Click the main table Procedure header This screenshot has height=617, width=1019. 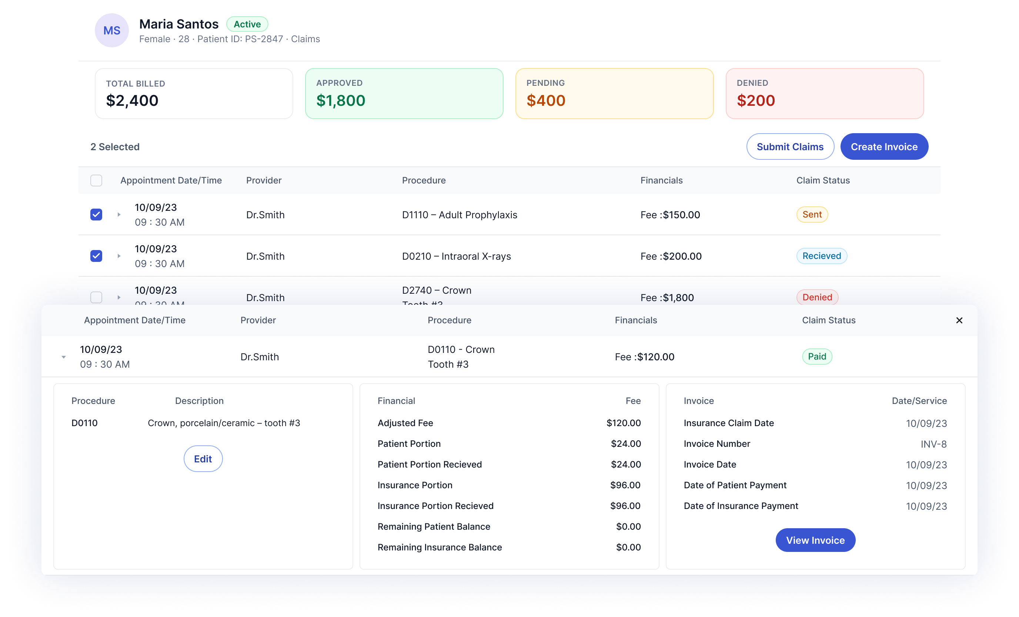pyautogui.click(x=424, y=180)
